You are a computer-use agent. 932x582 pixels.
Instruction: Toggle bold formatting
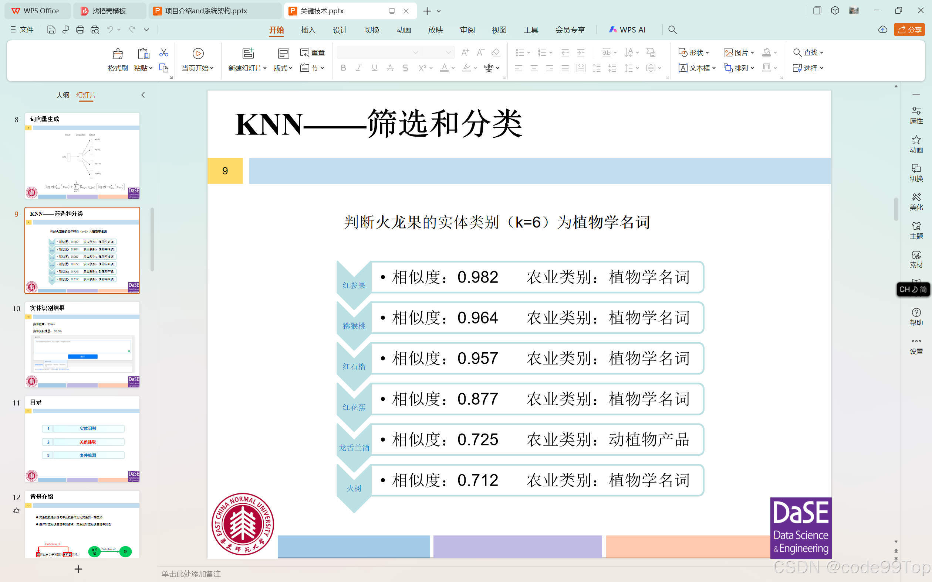[343, 68]
